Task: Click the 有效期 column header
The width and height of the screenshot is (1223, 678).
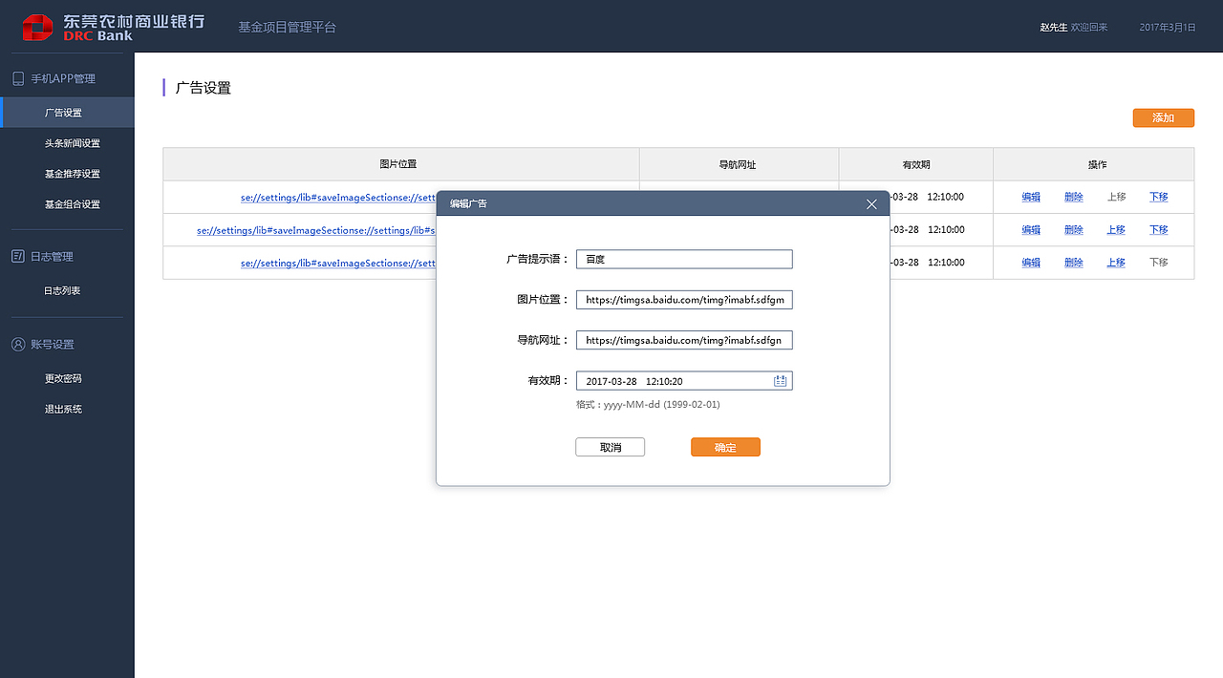Action: 916,164
